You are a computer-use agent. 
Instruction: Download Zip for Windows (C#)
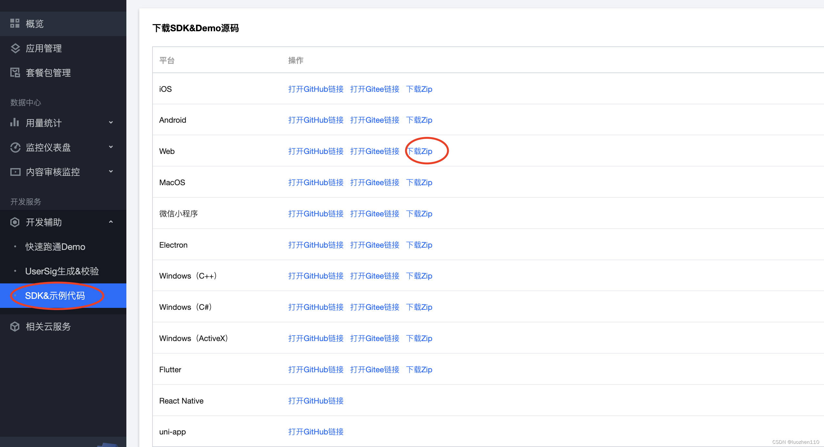click(419, 307)
